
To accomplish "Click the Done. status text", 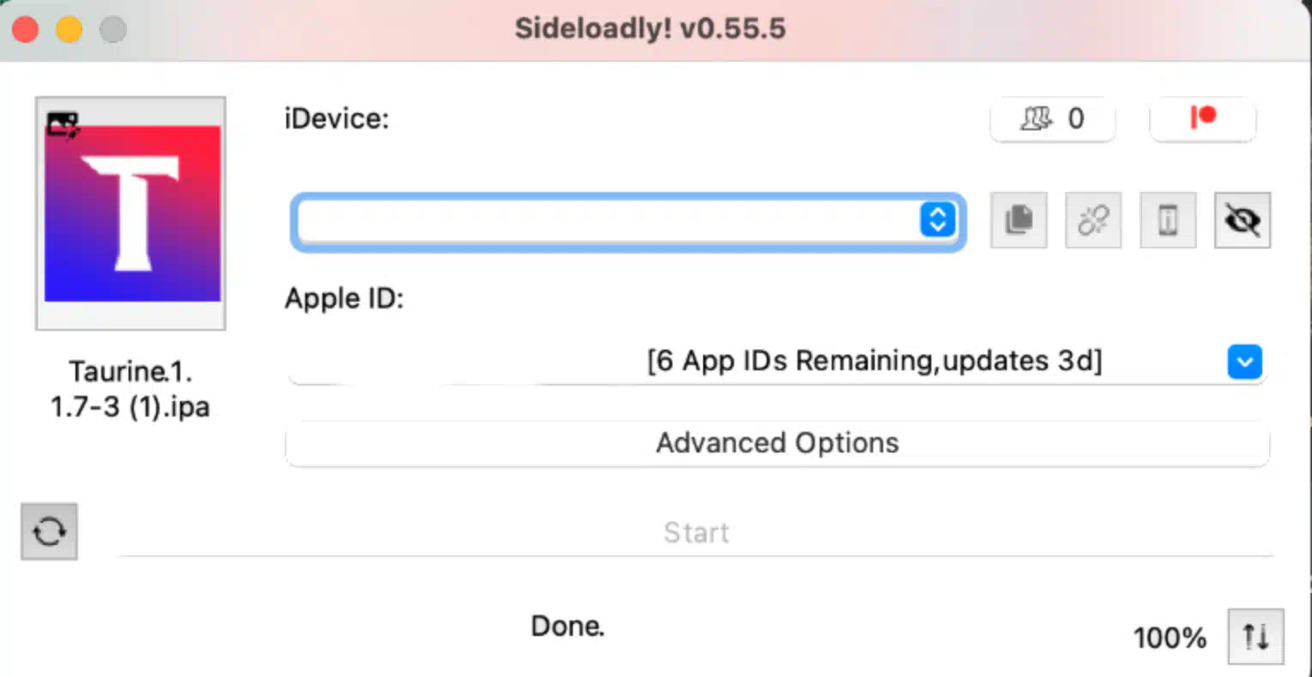I will coord(567,626).
